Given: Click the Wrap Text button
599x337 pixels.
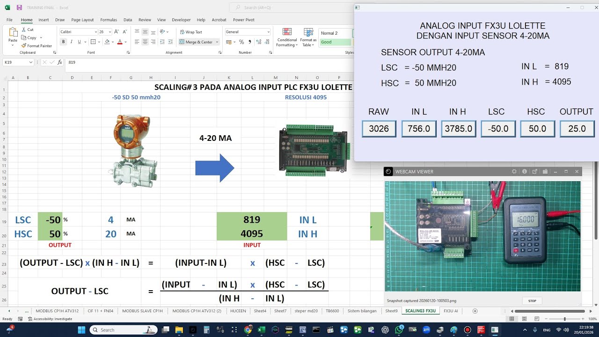Looking at the screenshot, I should 191,32.
